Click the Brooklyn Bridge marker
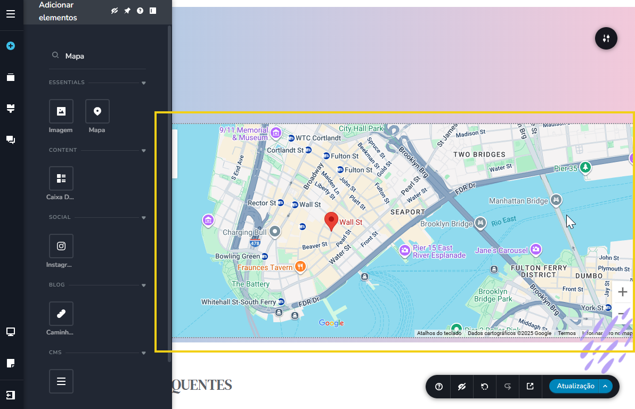Screen dimensions: 635x409 pyautogui.click(x=481, y=222)
